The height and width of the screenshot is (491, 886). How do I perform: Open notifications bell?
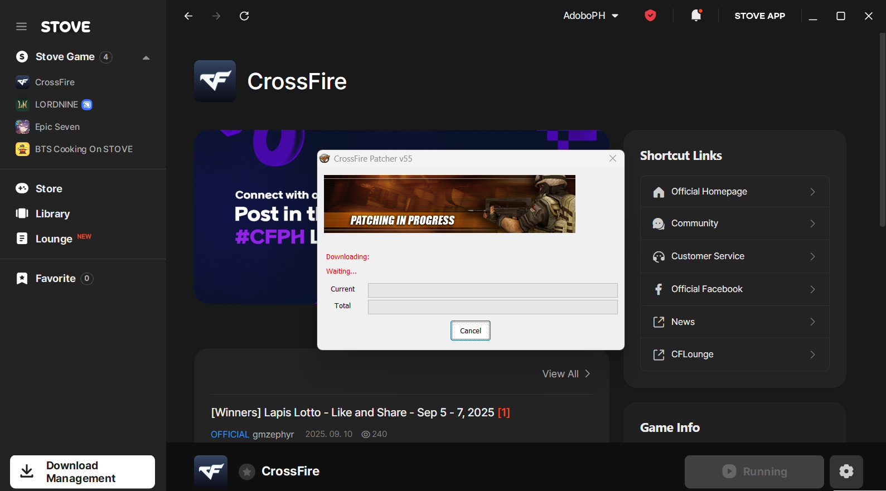tap(696, 16)
